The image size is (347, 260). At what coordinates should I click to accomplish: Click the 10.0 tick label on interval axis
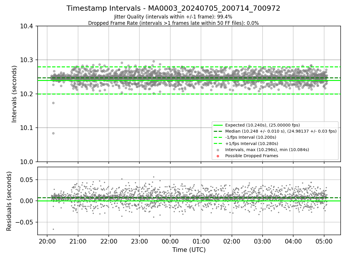pos(27,162)
